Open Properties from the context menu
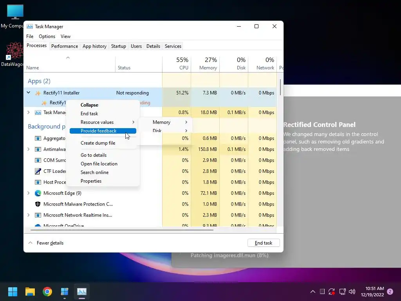The image size is (401, 301). tap(103, 181)
